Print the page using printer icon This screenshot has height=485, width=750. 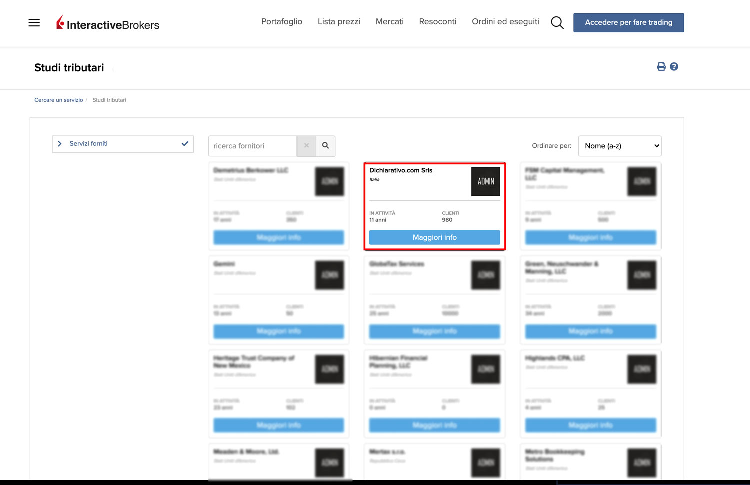(x=661, y=67)
